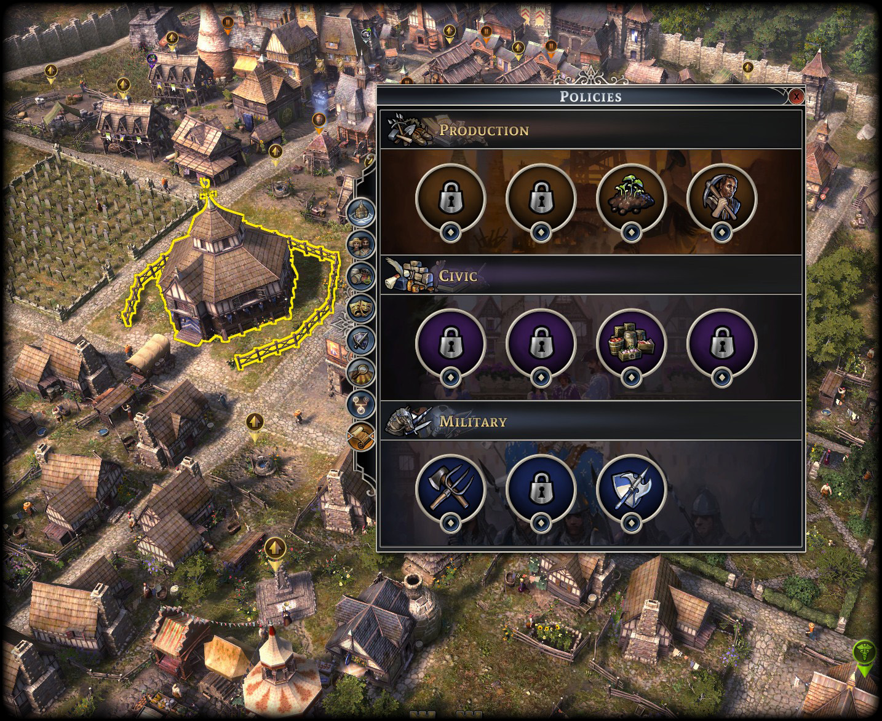
Task: Open the goods and barrels sidebar tab
Action: (361, 276)
